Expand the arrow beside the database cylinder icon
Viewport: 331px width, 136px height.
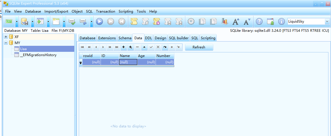click(x=32, y=21)
